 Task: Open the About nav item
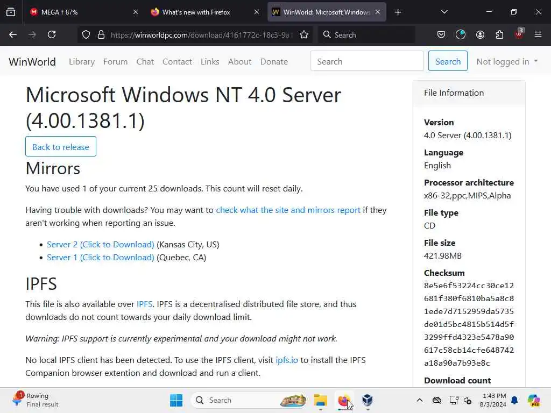(239, 61)
